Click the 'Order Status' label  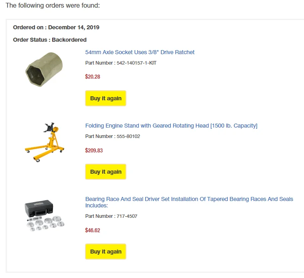(x=32, y=40)
